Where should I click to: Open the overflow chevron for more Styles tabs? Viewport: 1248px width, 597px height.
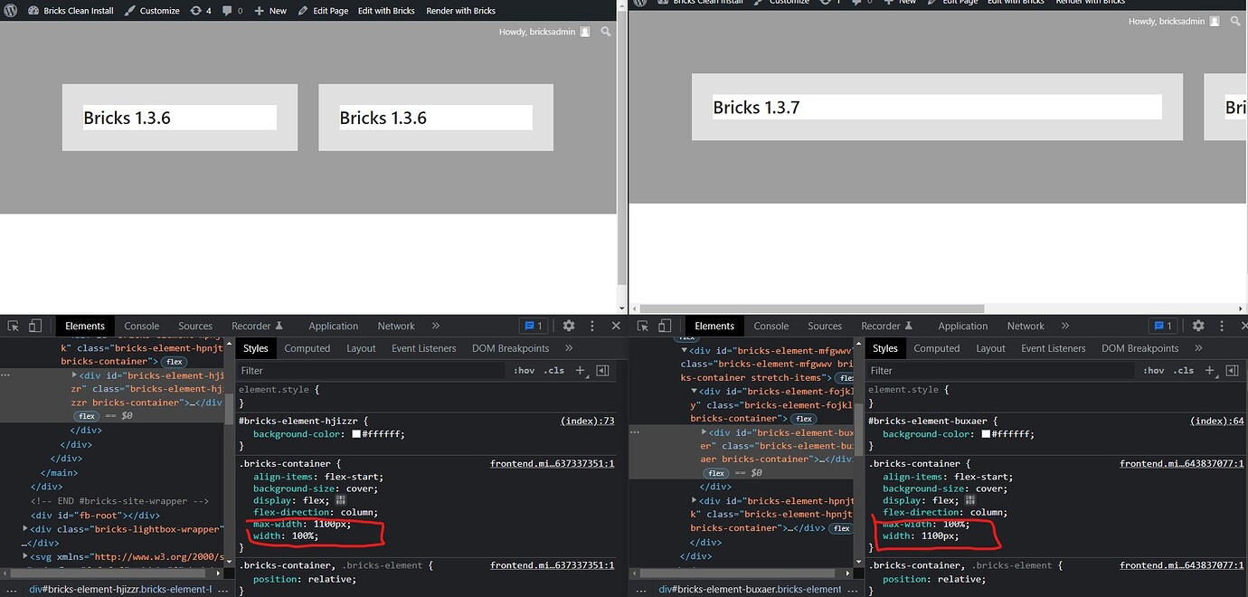click(x=569, y=347)
